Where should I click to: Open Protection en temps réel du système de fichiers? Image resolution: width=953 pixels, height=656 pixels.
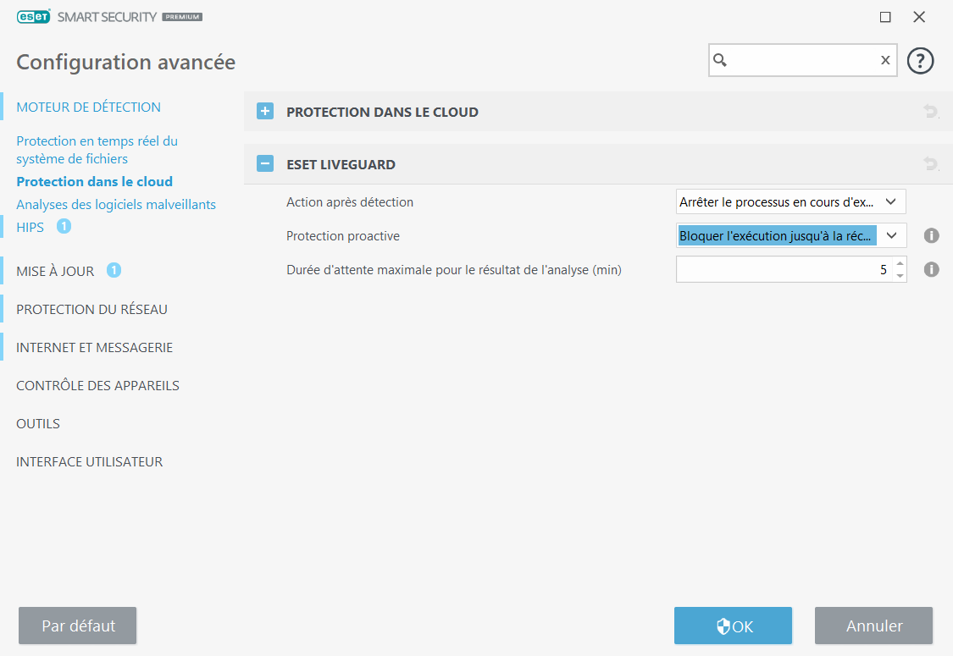(97, 150)
